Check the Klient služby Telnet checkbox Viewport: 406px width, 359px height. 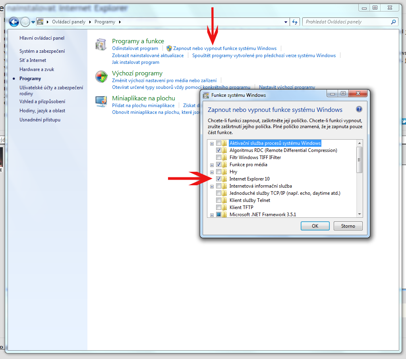click(x=218, y=200)
